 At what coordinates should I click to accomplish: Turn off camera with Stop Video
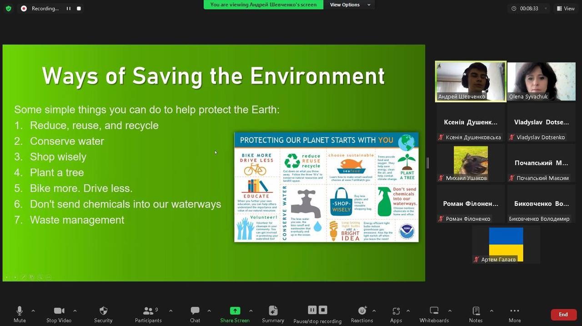coord(59,314)
